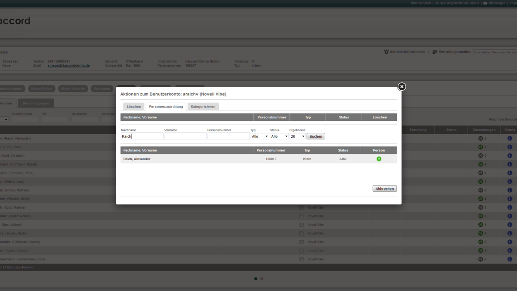Open the small filter dropdown left of Benutzername
This screenshot has width=517, height=291.
tap(5, 119)
